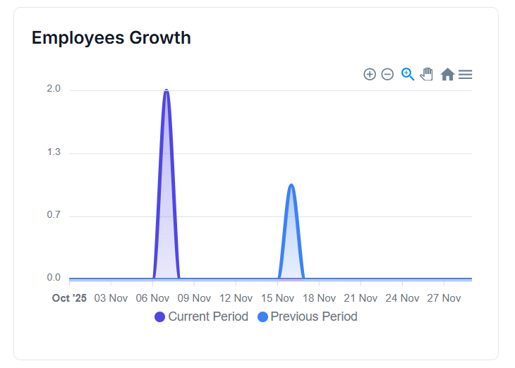Viewport: 515px width, 368px height.
Task: Click the 2.0 y-axis value
Action: click(x=54, y=89)
